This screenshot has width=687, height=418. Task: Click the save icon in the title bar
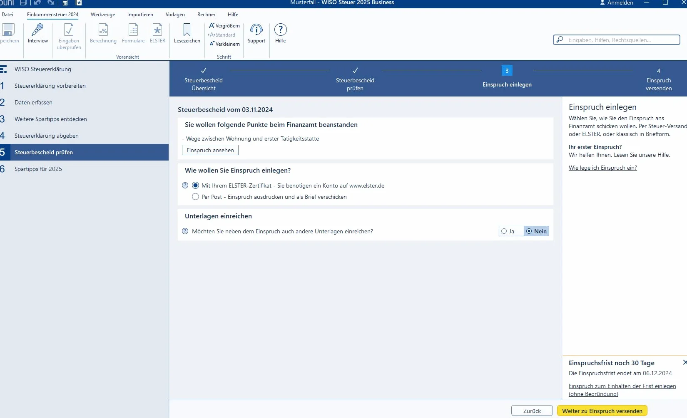click(x=23, y=3)
